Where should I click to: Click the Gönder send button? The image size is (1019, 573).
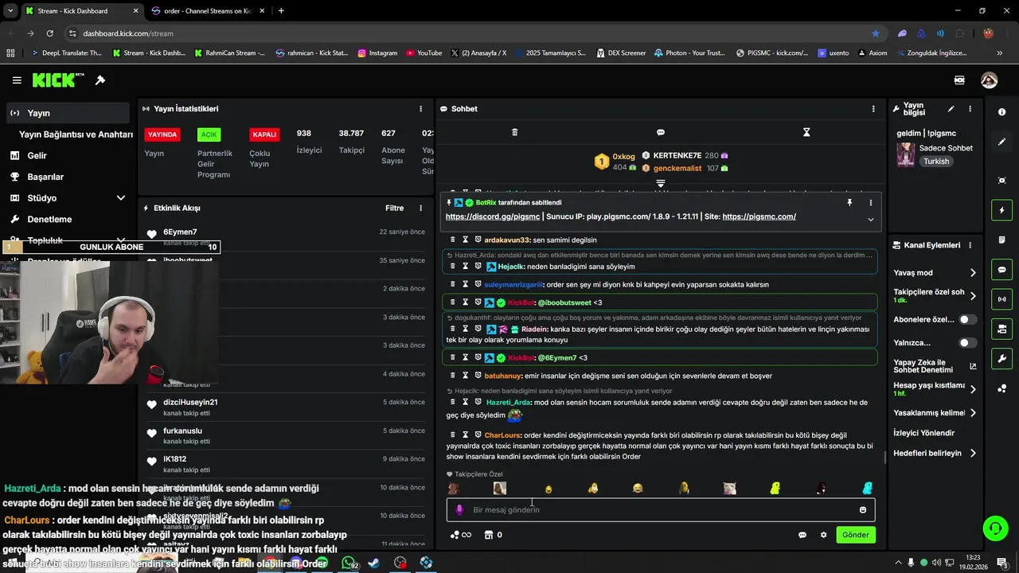[x=856, y=535]
